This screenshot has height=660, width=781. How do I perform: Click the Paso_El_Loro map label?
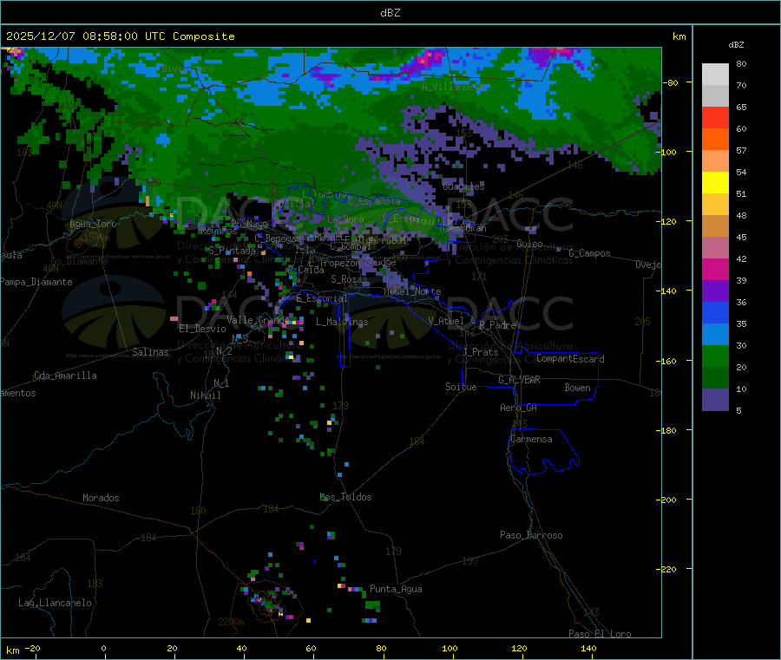point(600,634)
